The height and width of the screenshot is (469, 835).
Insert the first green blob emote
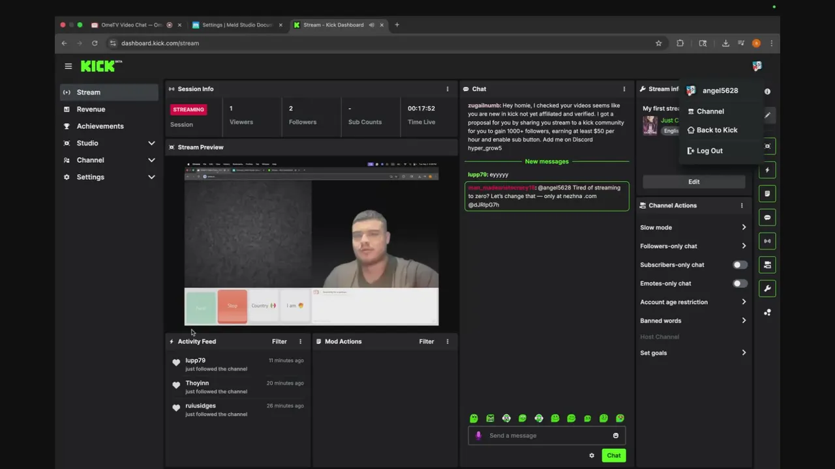point(474,418)
